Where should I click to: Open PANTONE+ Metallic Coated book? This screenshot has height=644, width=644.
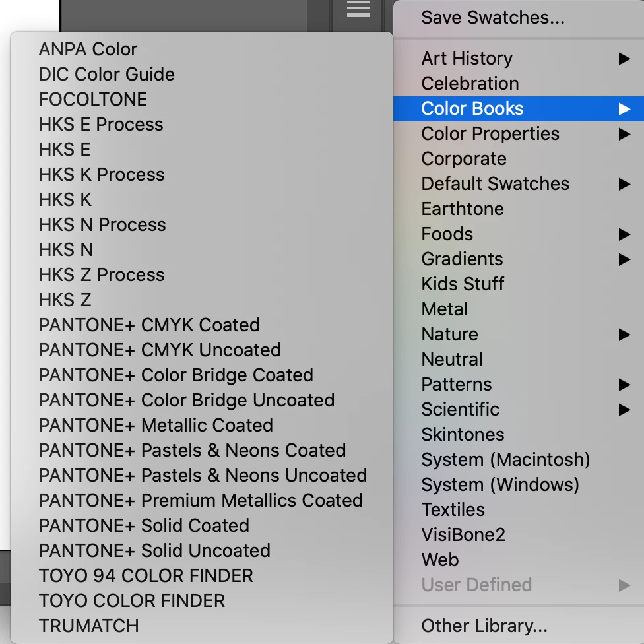click(202, 425)
